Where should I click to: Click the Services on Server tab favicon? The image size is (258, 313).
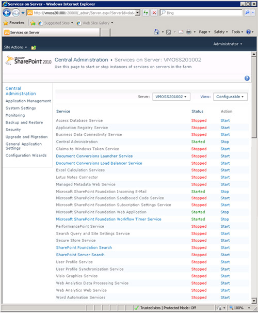[x=7, y=33]
